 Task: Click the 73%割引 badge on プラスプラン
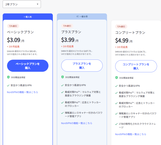67,26
